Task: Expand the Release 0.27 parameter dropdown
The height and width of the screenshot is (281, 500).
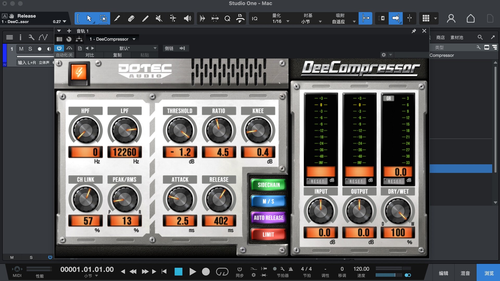Action: point(64,22)
